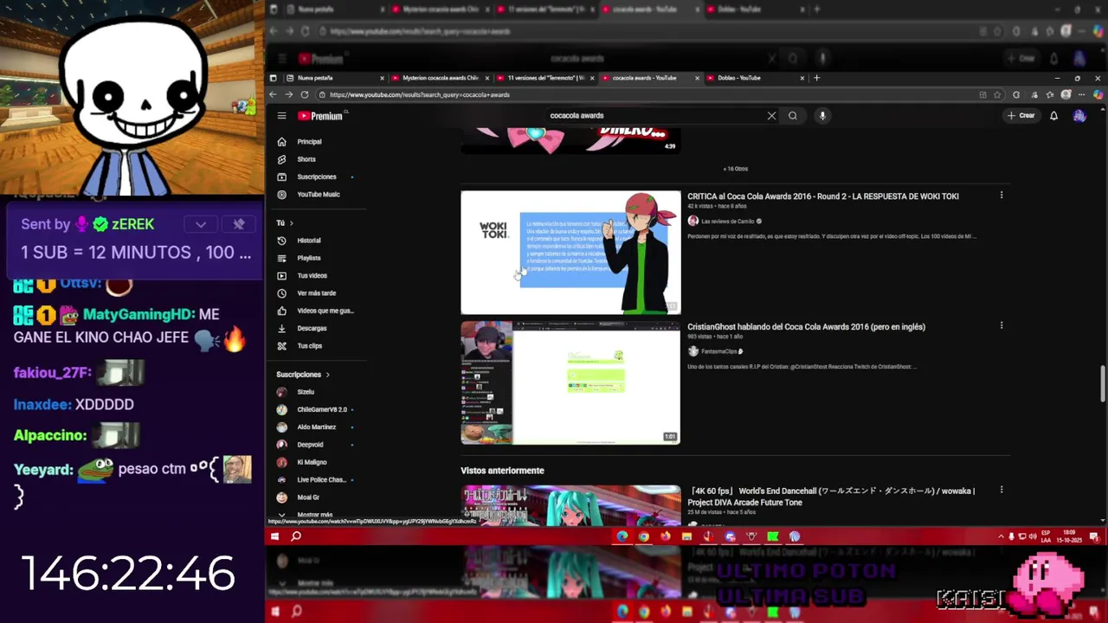
Task: Open Las reviews de Camilo channel
Action: (727, 222)
